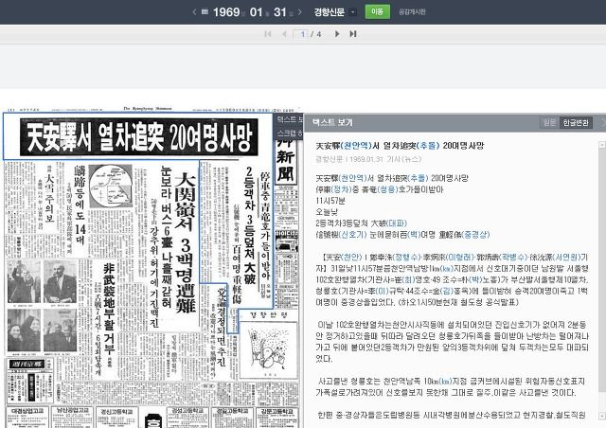Expand the 경향신문 newspaper dropdown arrow
The image size is (606, 428).
coord(352,12)
